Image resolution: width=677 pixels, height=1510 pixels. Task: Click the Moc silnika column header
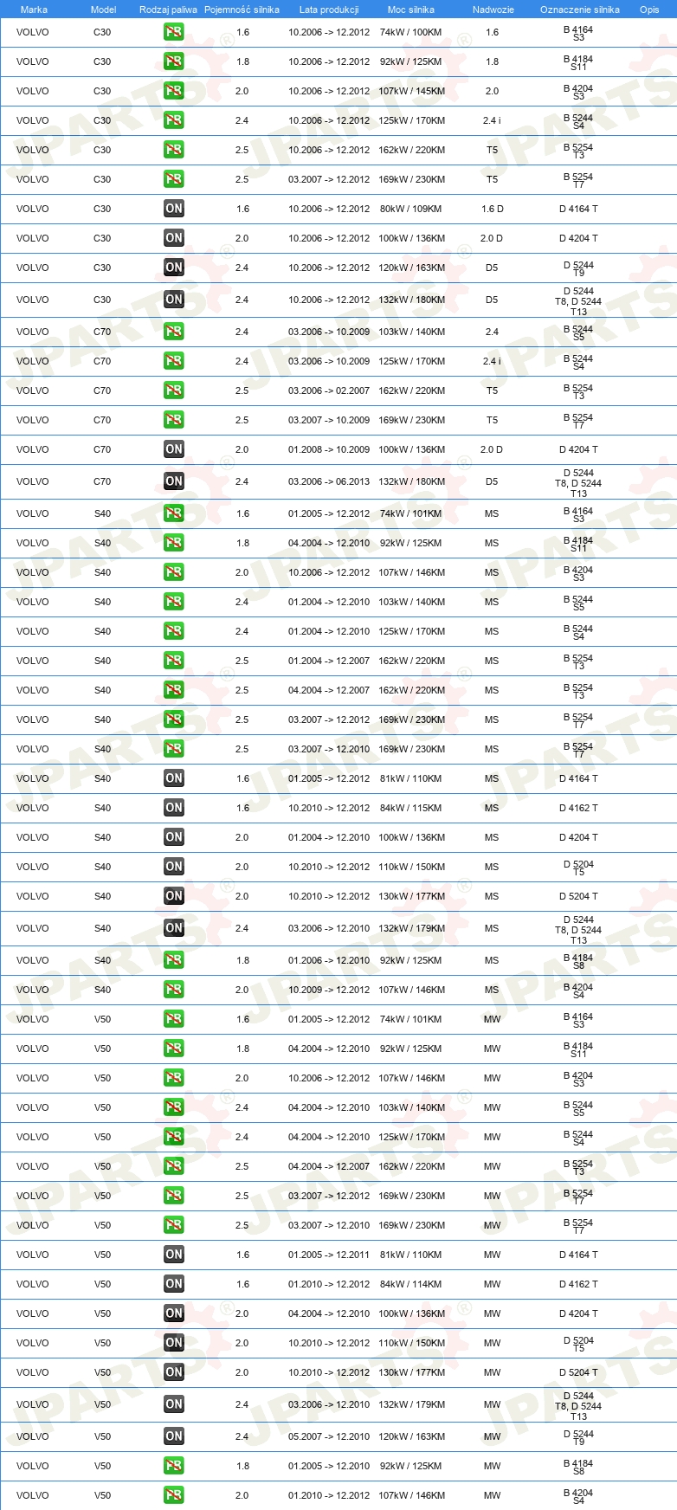pyautogui.click(x=411, y=10)
